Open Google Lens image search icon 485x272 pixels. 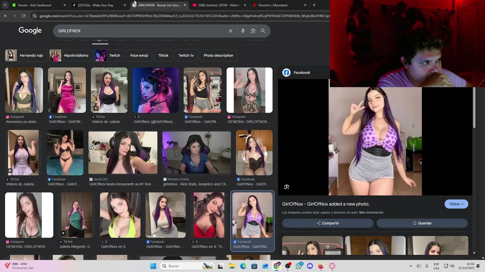[x=253, y=31]
